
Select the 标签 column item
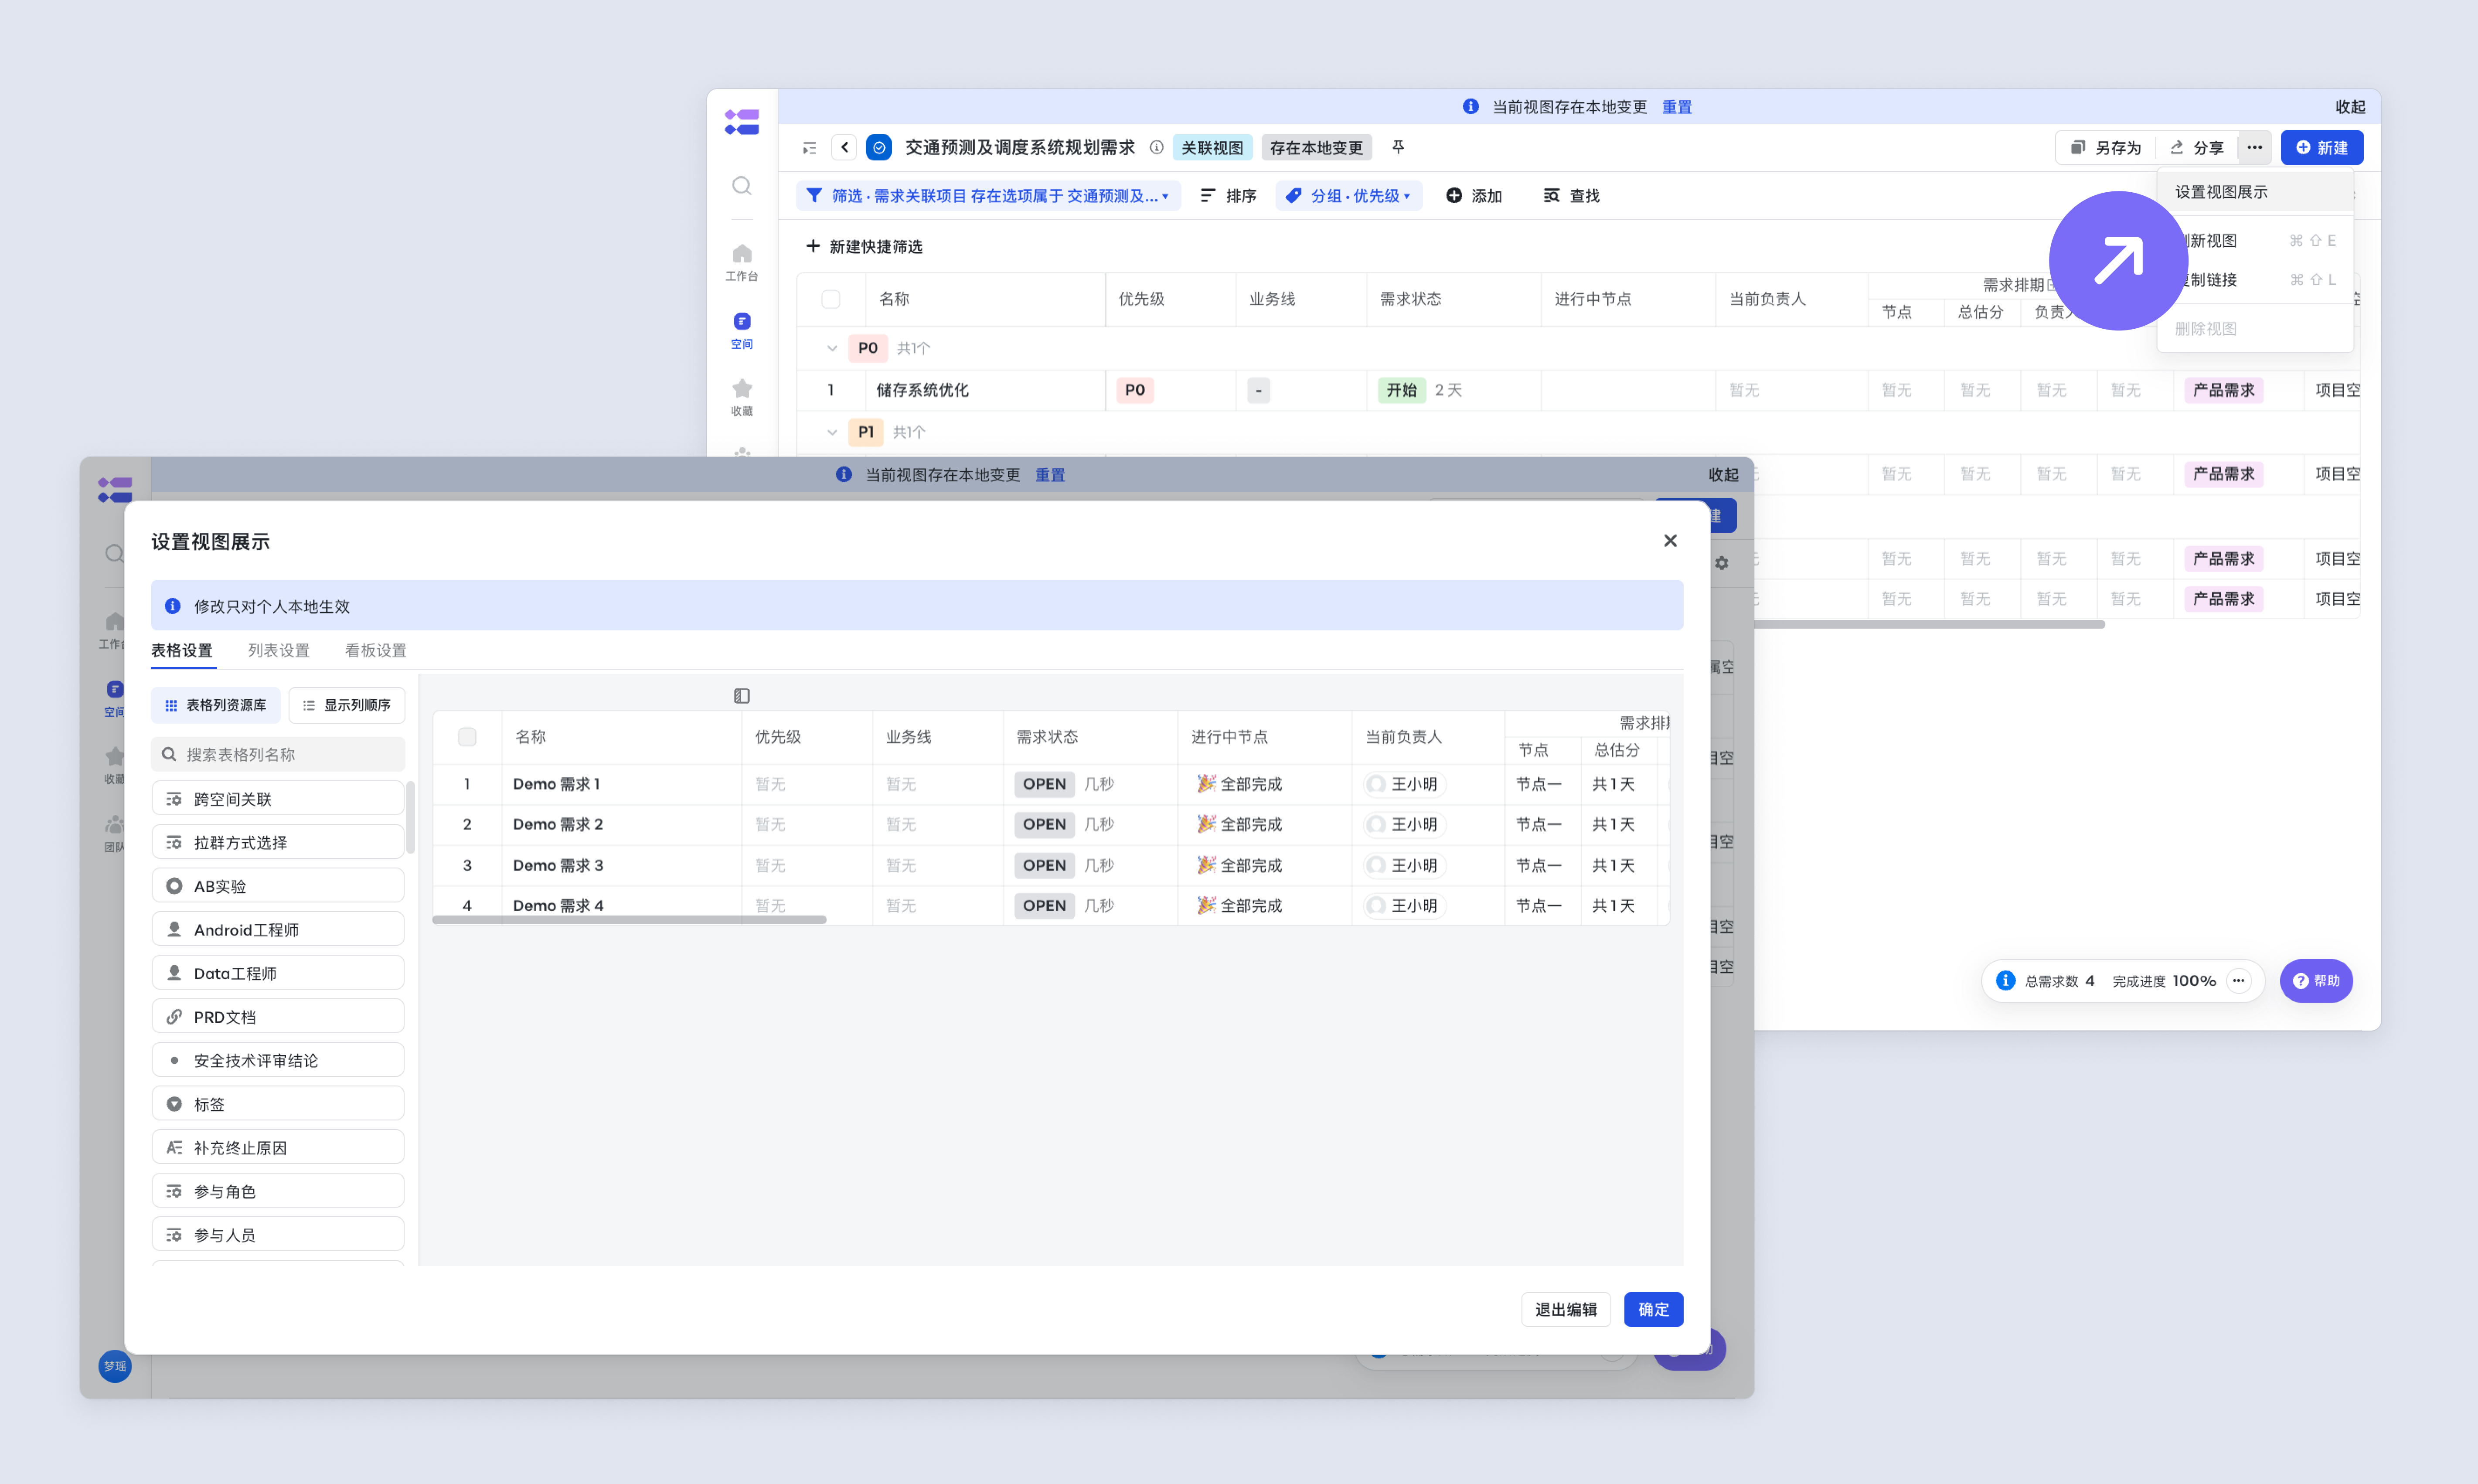pos(278,1104)
